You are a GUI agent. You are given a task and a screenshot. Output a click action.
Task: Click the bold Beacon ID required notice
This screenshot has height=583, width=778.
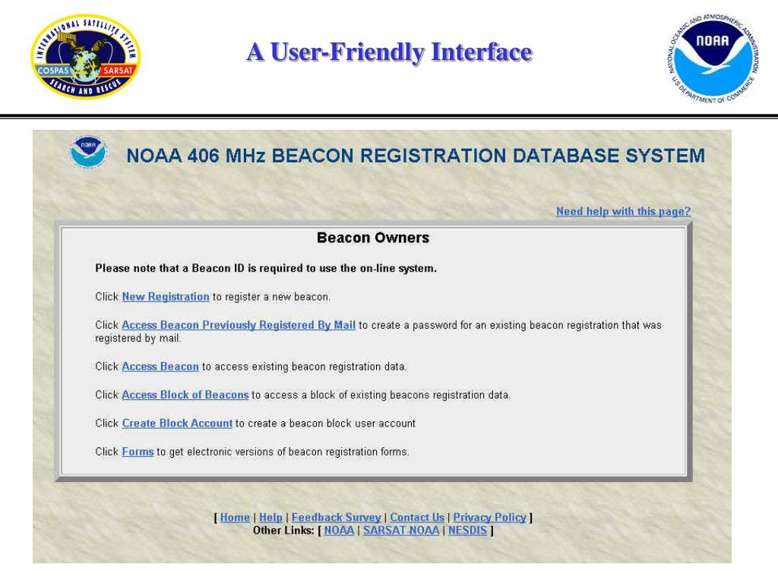click(266, 268)
